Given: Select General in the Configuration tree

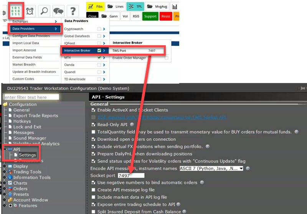Looking at the screenshot, I should pos(21,110).
